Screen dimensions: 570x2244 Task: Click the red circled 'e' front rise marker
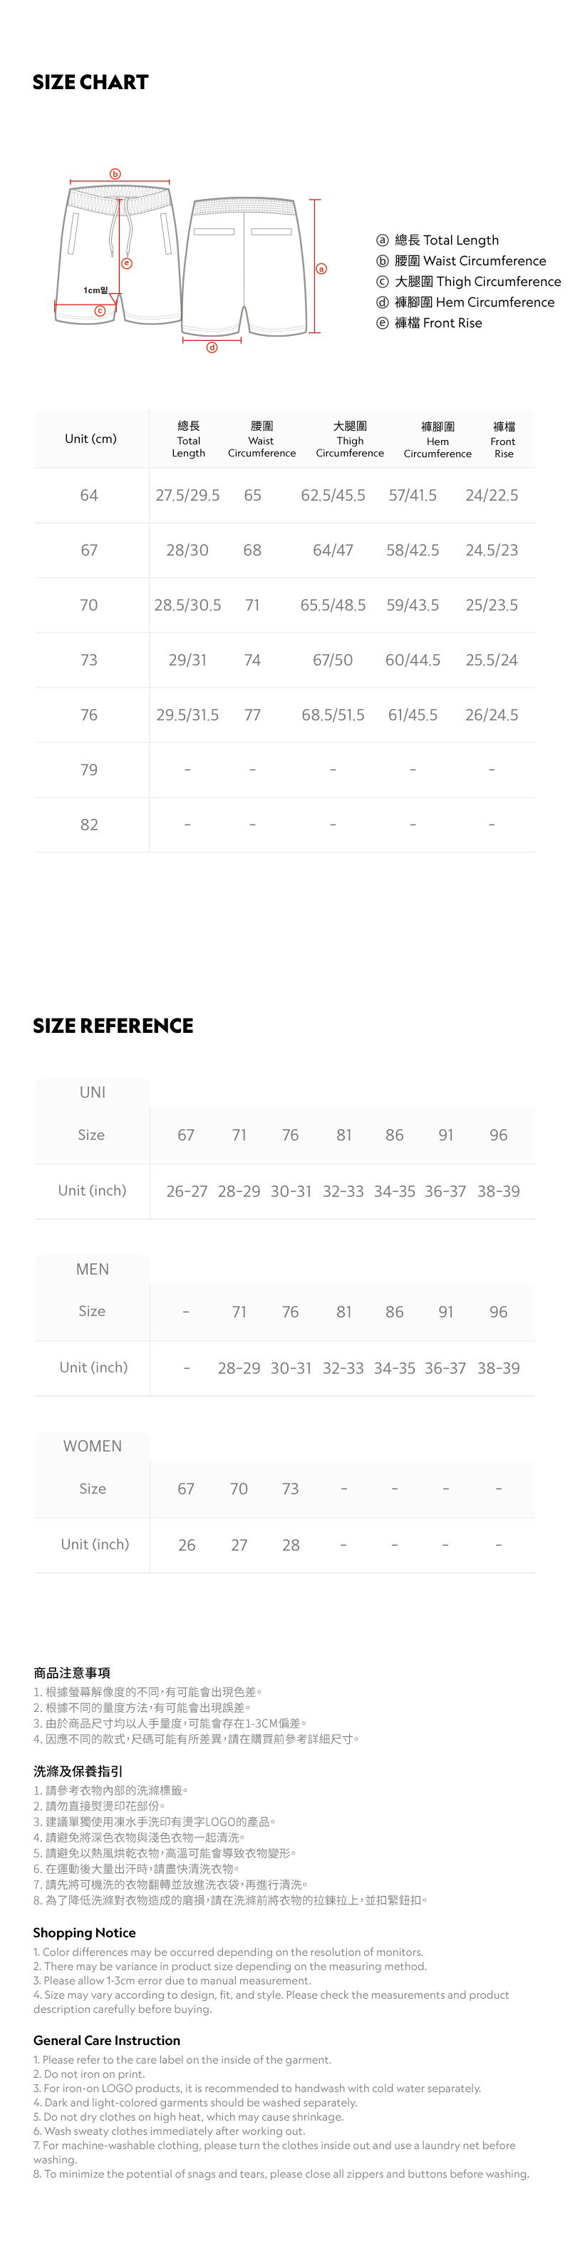(127, 262)
